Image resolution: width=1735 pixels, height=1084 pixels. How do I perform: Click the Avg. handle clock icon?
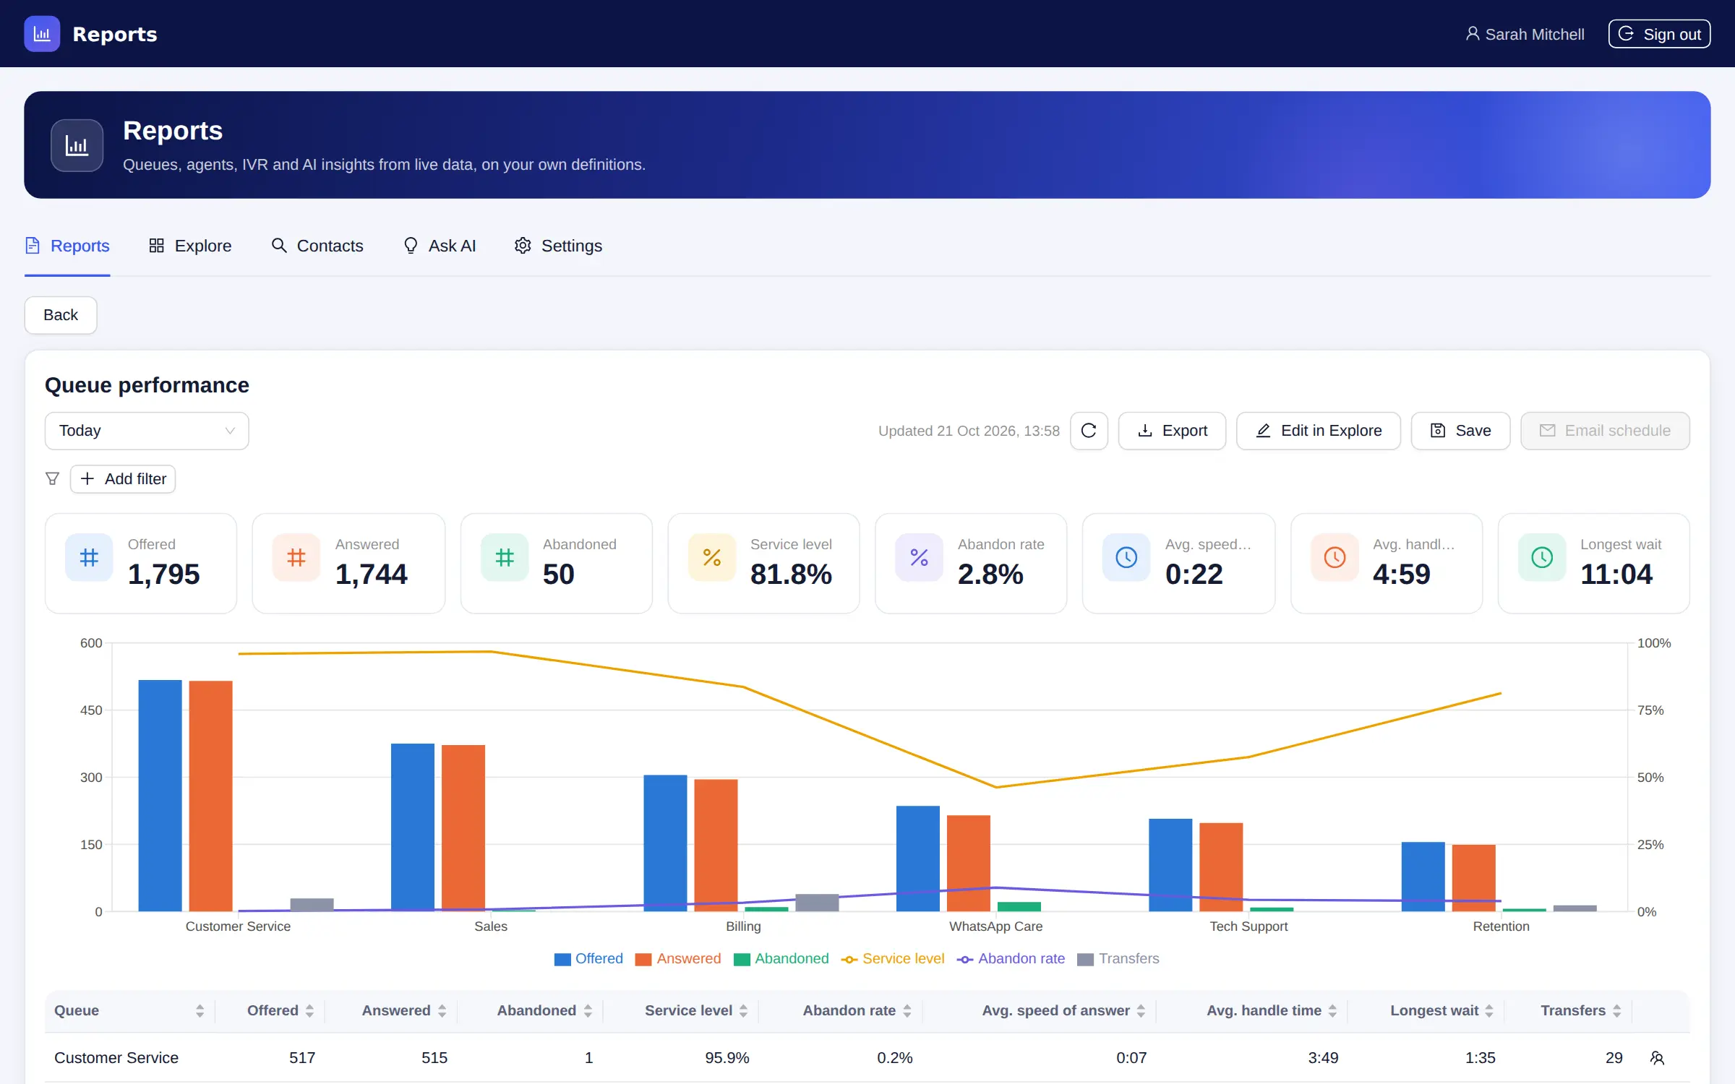coord(1335,557)
